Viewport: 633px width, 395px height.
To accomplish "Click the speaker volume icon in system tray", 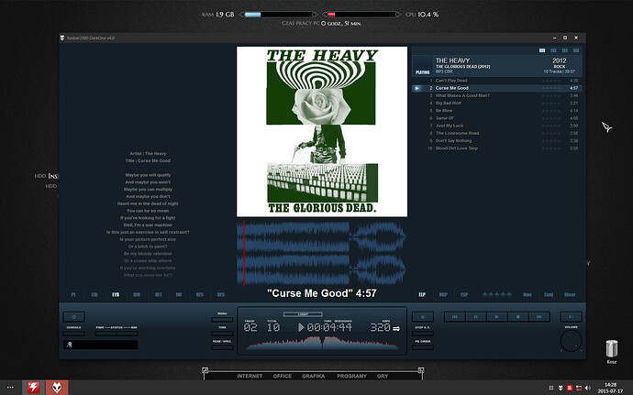I will pyautogui.click(x=588, y=388).
